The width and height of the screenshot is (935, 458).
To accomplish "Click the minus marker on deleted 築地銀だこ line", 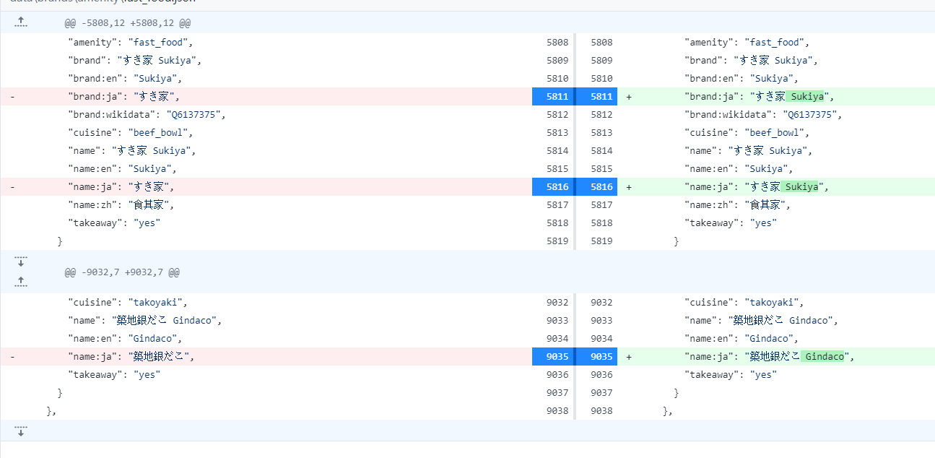I will (x=12, y=356).
